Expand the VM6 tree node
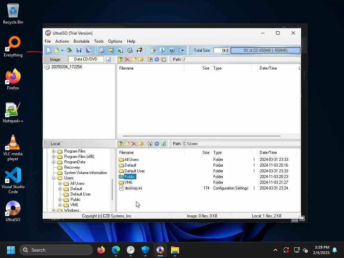 60,205
